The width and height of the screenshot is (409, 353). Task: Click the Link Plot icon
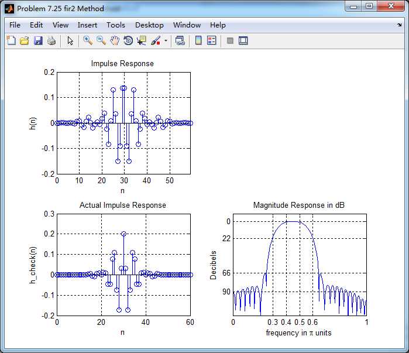click(180, 41)
